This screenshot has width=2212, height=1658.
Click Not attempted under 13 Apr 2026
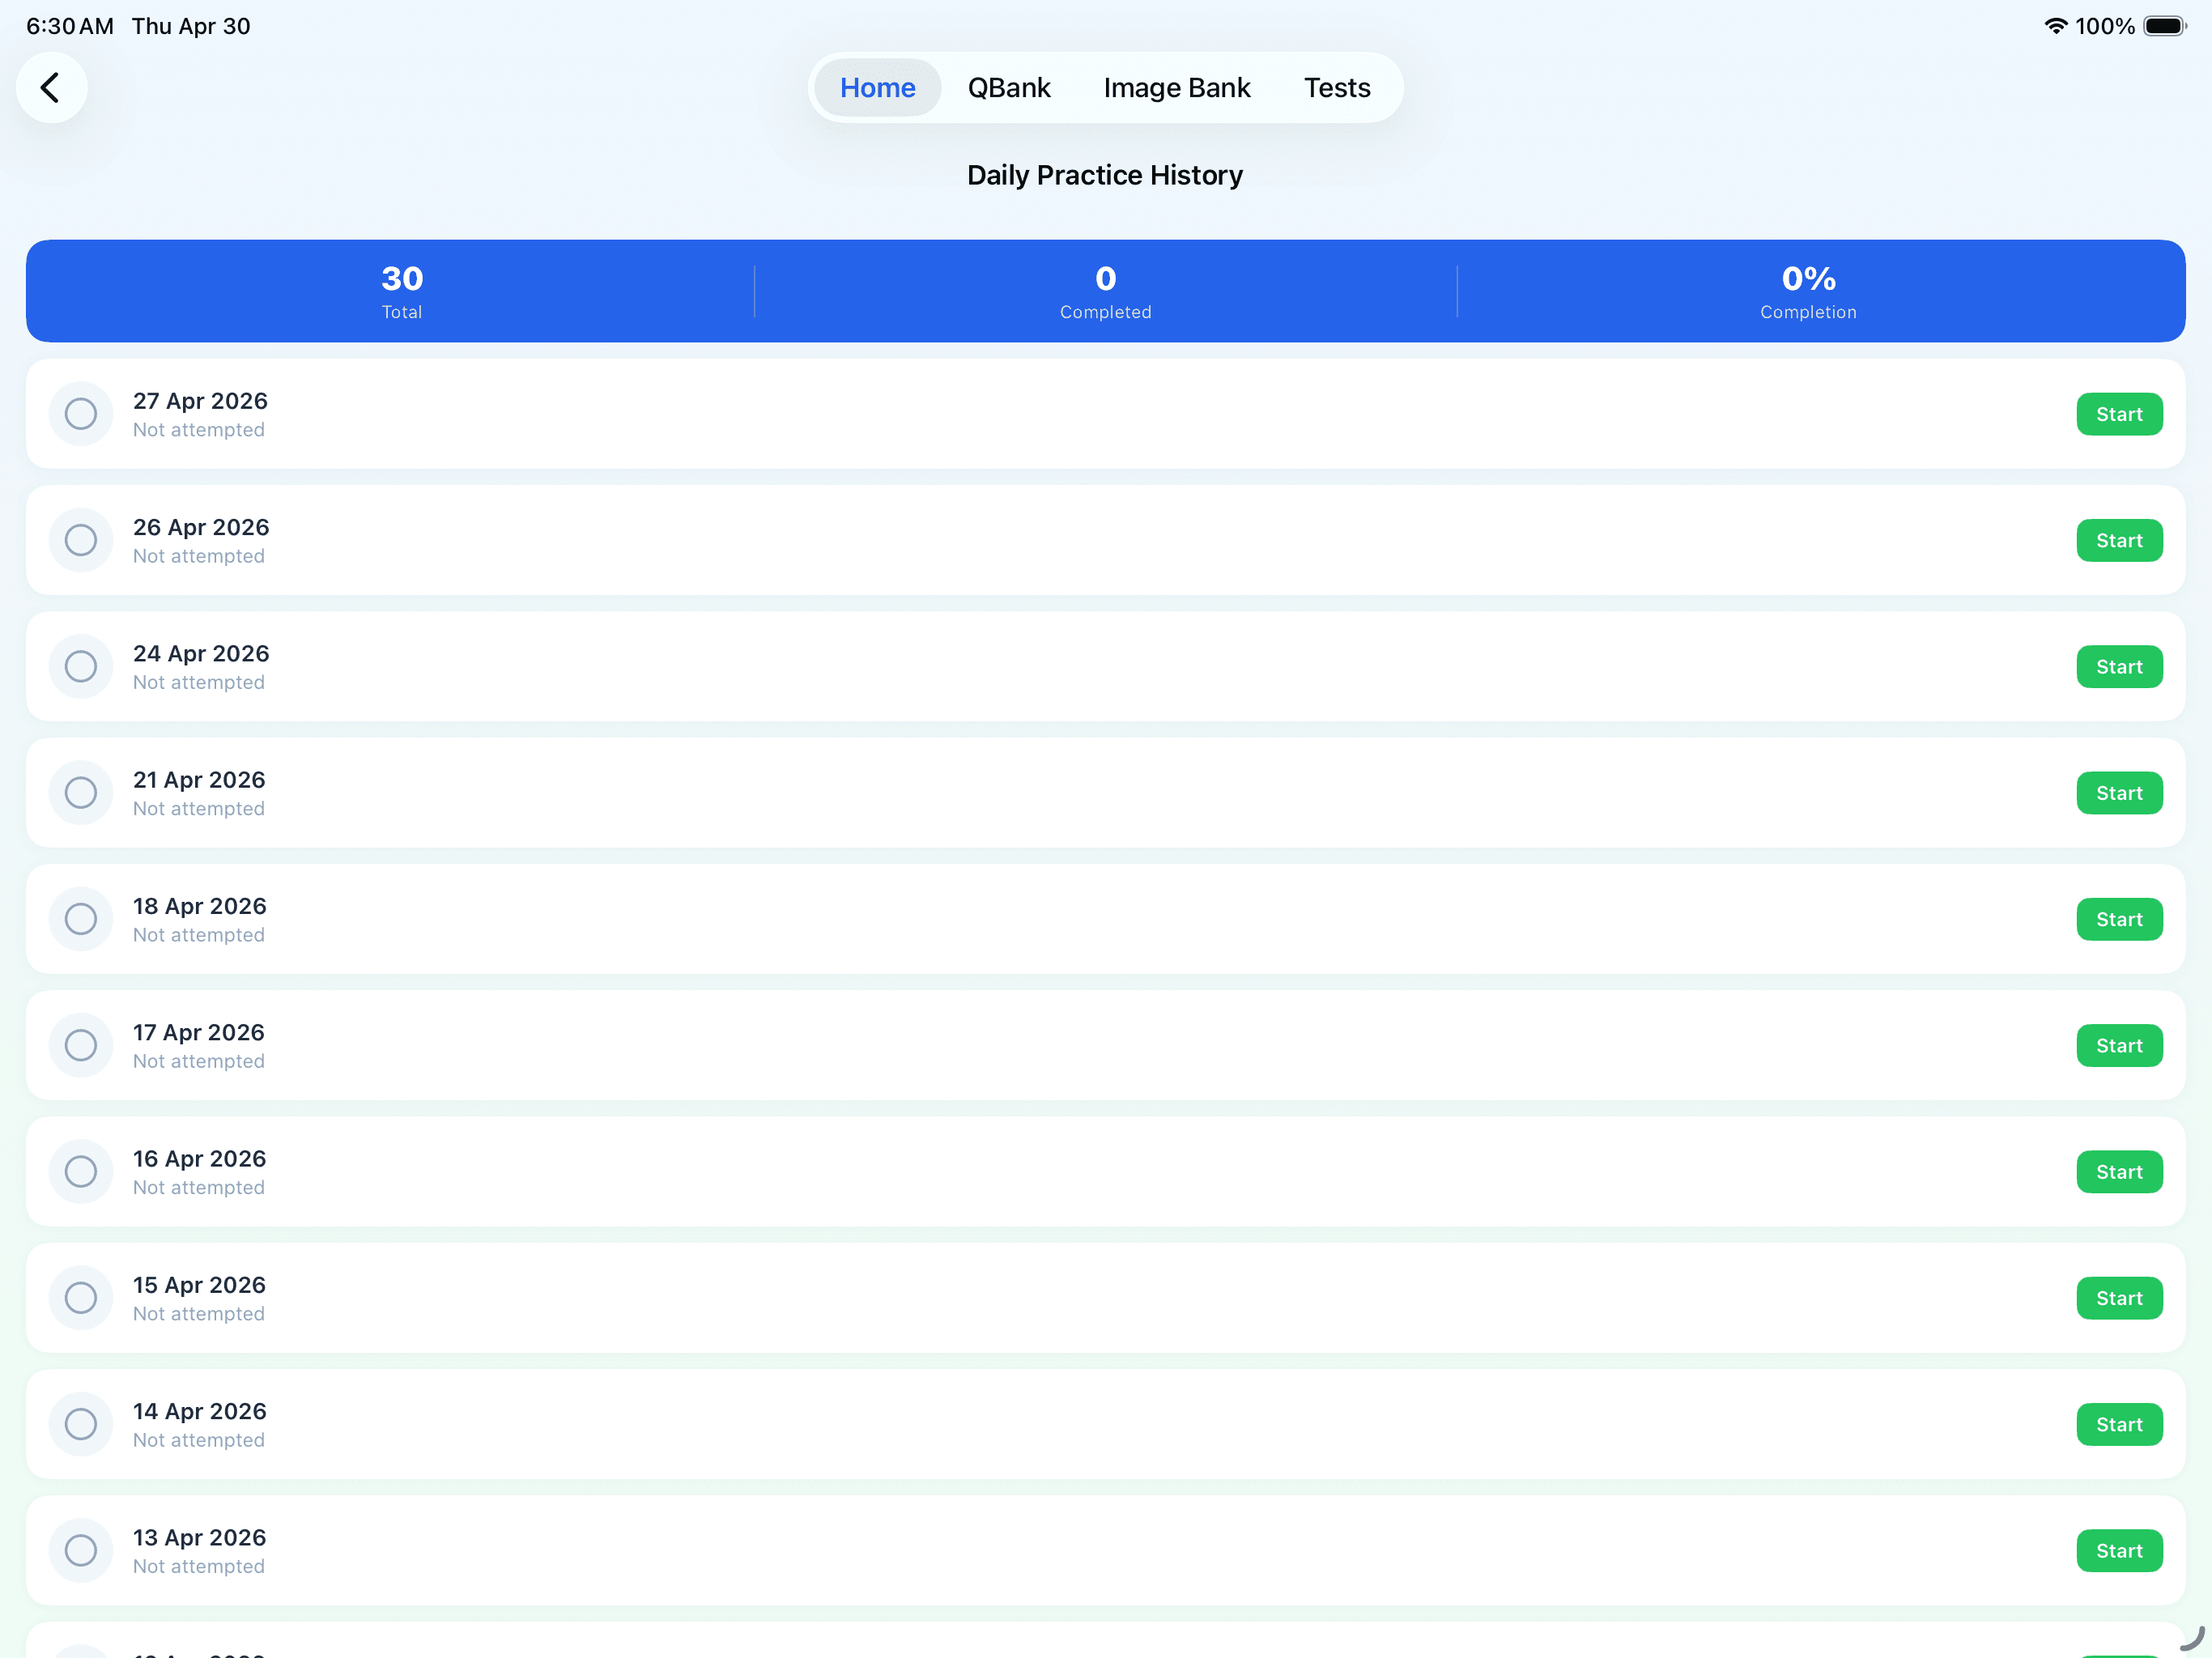point(199,1567)
